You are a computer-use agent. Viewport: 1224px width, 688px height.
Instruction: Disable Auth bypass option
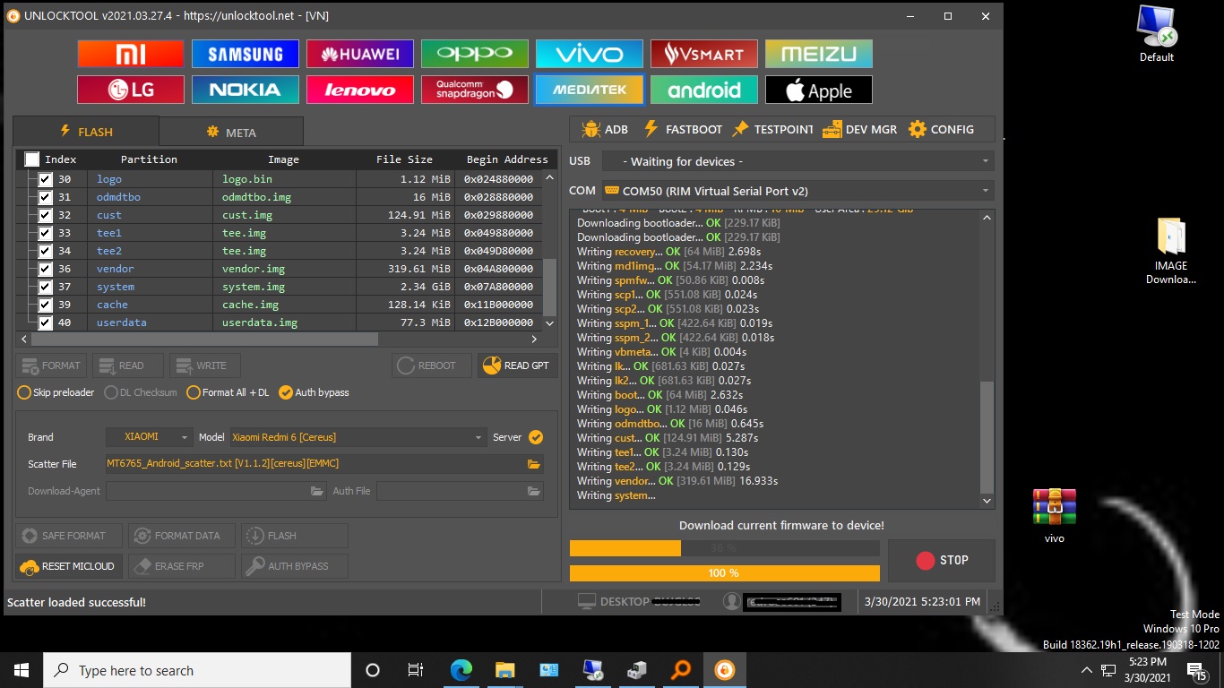point(315,392)
